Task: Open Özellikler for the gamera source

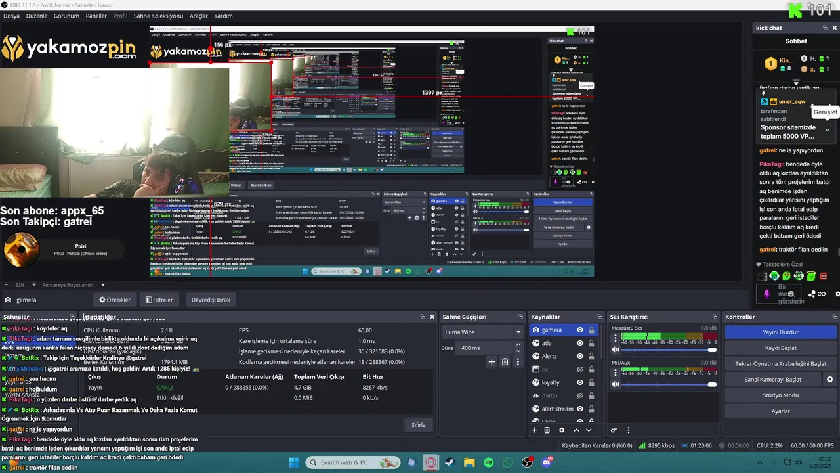Action: [x=114, y=300]
